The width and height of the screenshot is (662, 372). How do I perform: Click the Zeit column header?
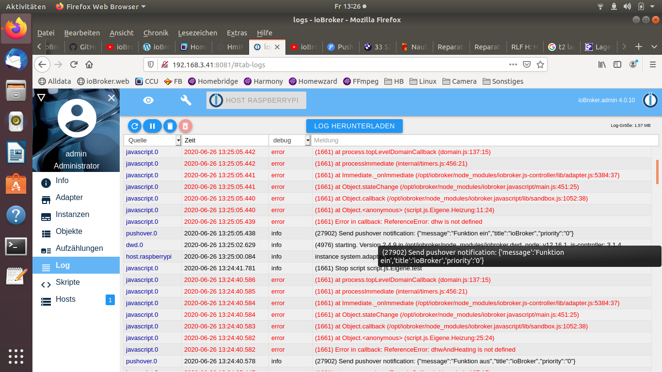(x=225, y=140)
